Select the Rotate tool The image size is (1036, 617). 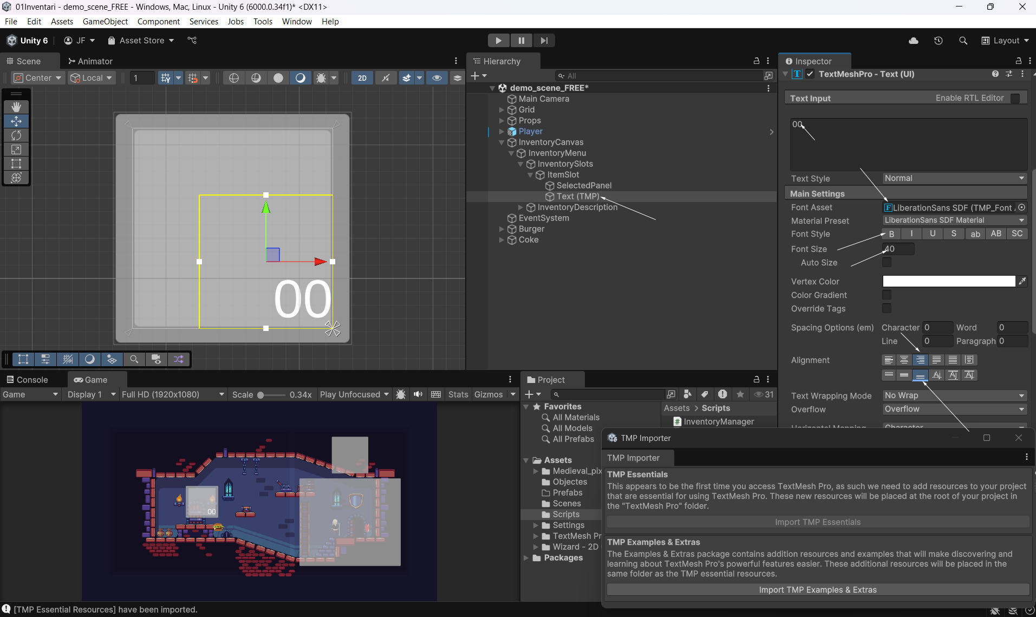(16, 135)
